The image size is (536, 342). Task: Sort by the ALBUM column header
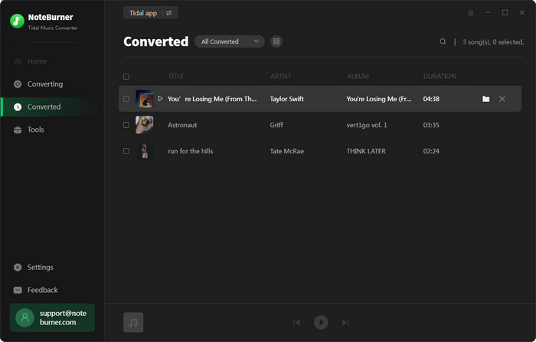[358, 76]
